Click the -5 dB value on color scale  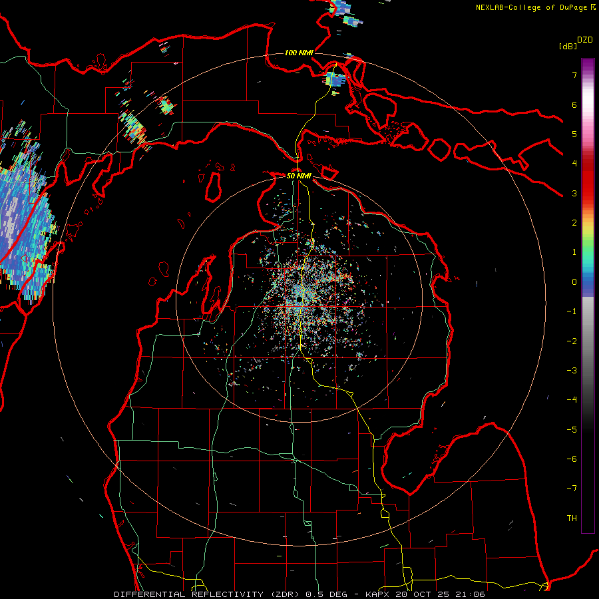pos(572,430)
